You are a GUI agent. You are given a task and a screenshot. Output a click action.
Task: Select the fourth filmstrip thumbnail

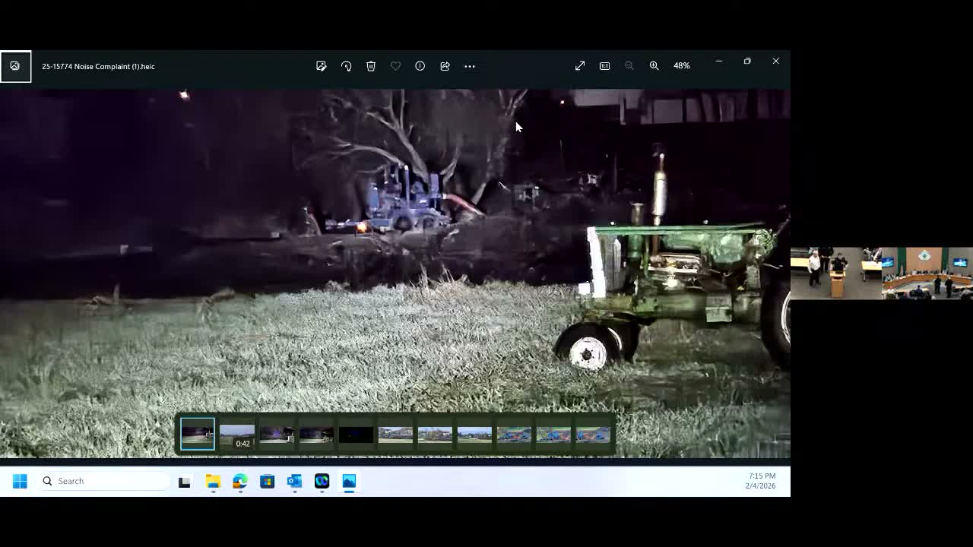click(316, 435)
